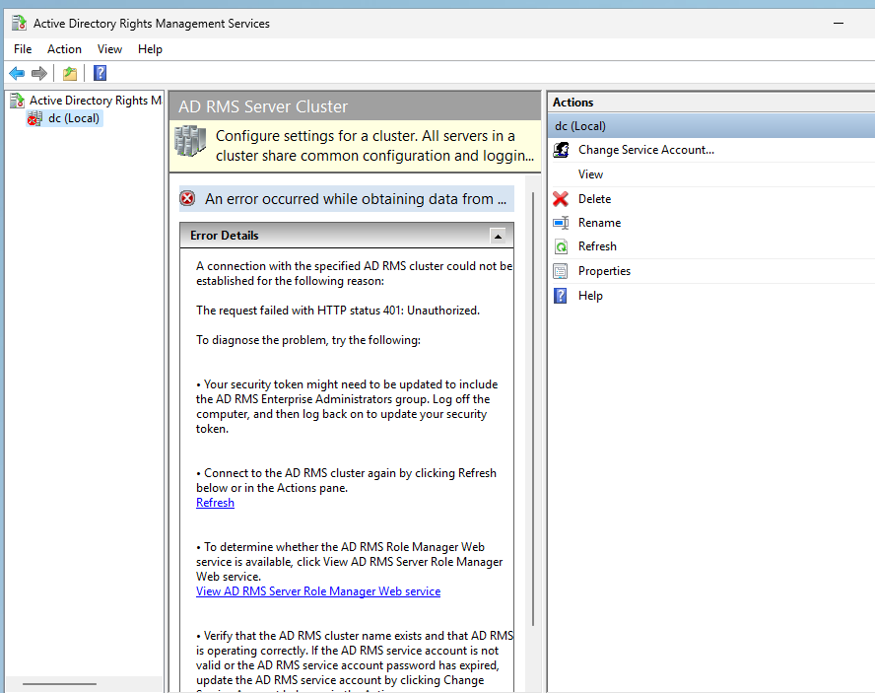Viewport: 875px width, 693px height.
Task: Select Active Directory Rights Management root node
Action: point(95,101)
